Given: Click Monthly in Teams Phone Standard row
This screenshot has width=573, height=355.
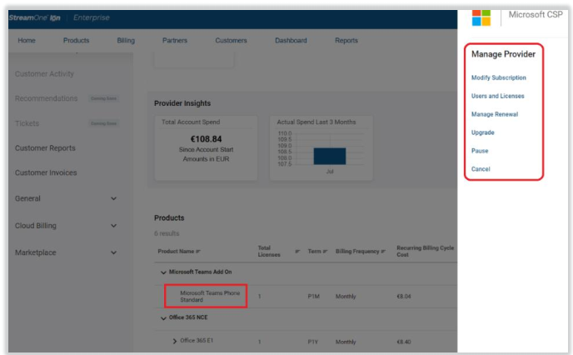Looking at the screenshot, I should (x=346, y=296).
